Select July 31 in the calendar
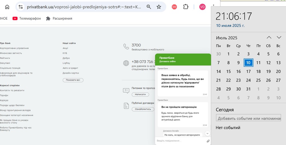 click(248, 89)
